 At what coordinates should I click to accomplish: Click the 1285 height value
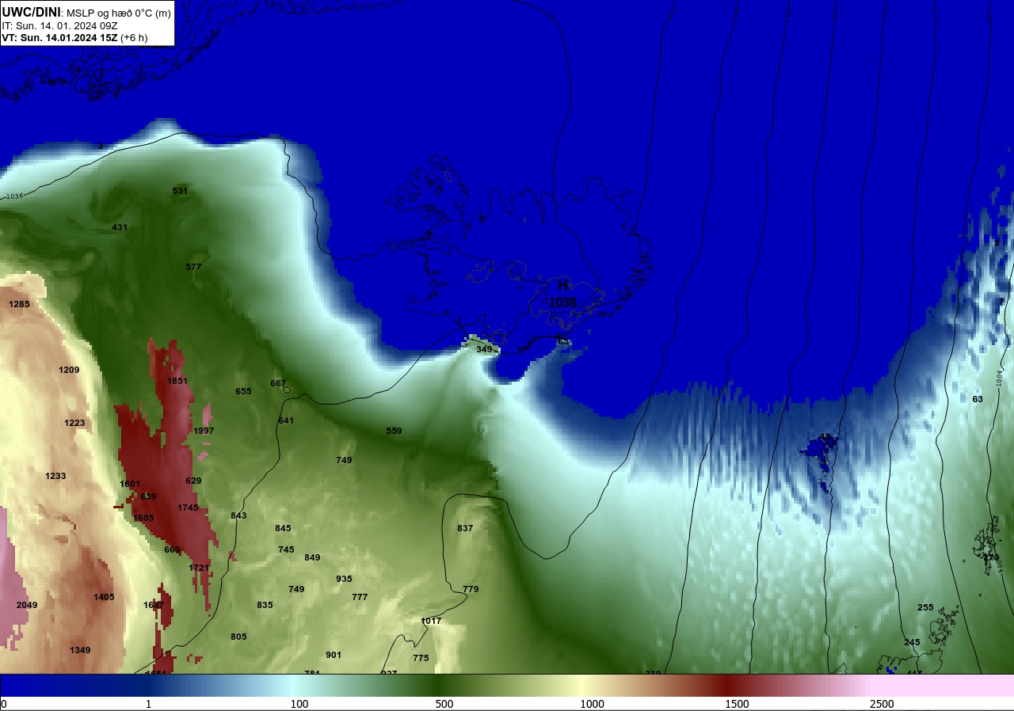(19, 304)
